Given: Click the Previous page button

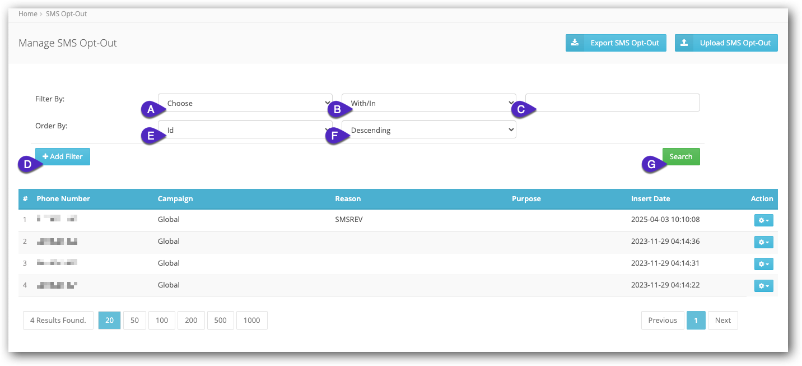Looking at the screenshot, I should click(663, 320).
